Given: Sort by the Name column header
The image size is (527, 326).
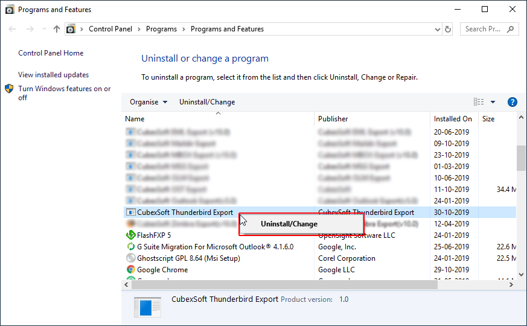Looking at the screenshot, I should 218,119.
